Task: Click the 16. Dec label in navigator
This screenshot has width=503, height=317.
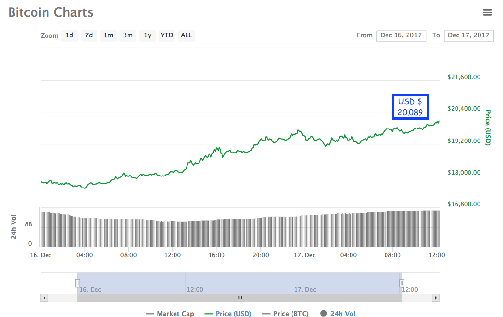Action: [90, 289]
